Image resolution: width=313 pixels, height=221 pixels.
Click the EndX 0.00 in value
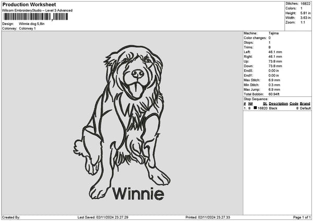274,70
